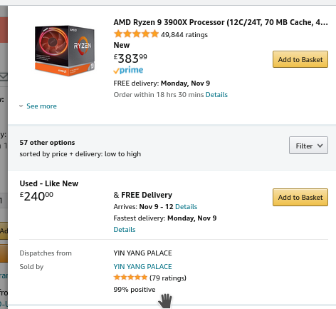The width and height of the screenshot is (336, 309).
Task: Add the Used - Like New offer to basket
Action: [x=300, y=197]
